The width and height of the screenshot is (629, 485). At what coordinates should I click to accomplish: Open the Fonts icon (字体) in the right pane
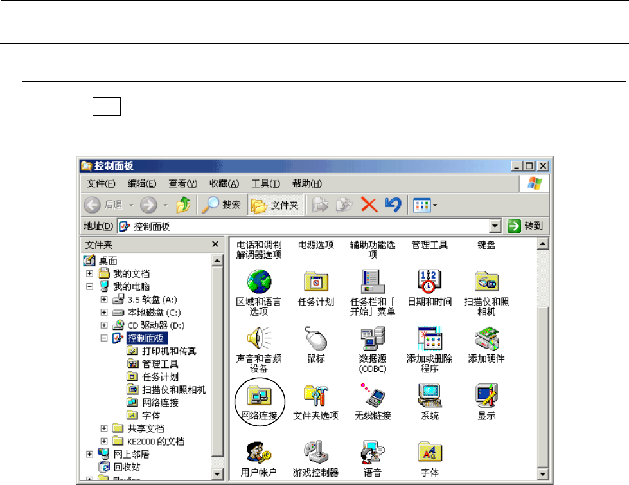coord(430,459)
